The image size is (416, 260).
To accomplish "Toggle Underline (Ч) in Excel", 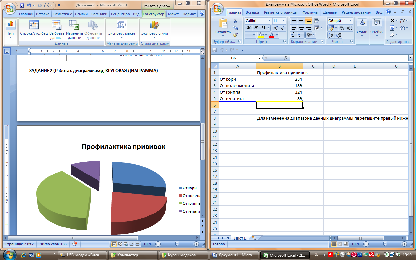I will click(264, 28).
